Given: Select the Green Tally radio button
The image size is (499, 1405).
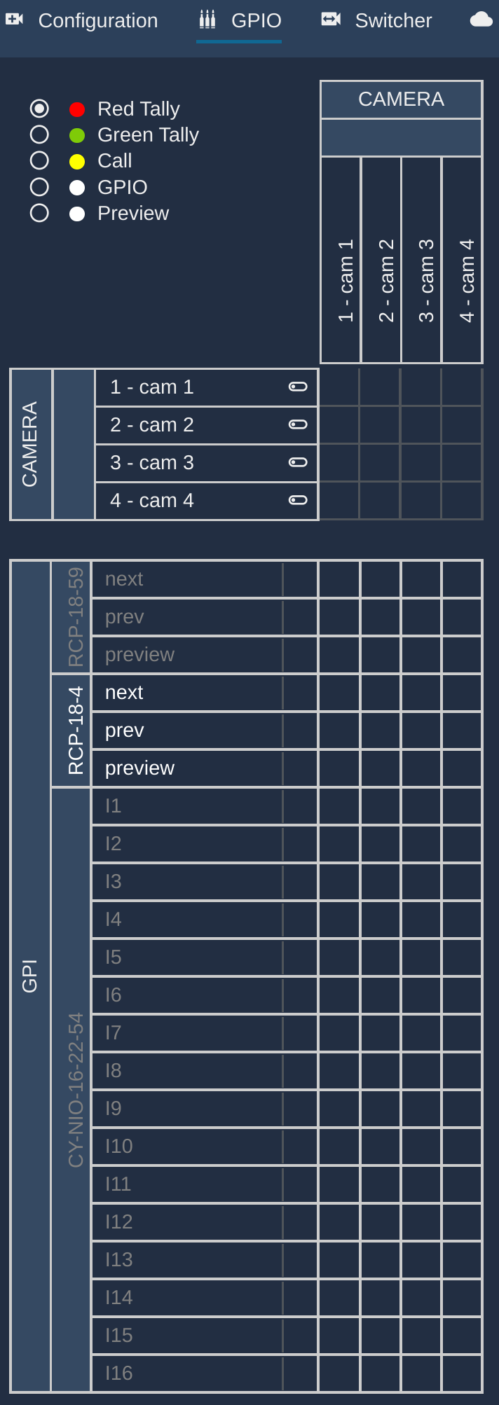Looking at the screenshot, I should [x=39, y=134].
